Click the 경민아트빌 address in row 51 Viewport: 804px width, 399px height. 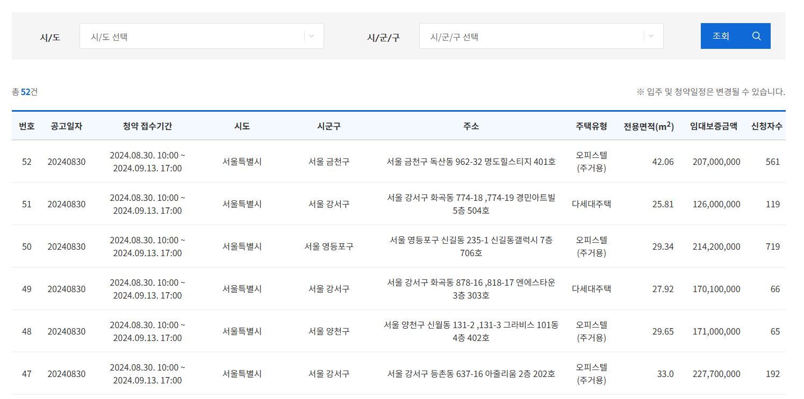(472, 204)
